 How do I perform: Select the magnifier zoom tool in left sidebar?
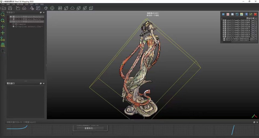3,14
